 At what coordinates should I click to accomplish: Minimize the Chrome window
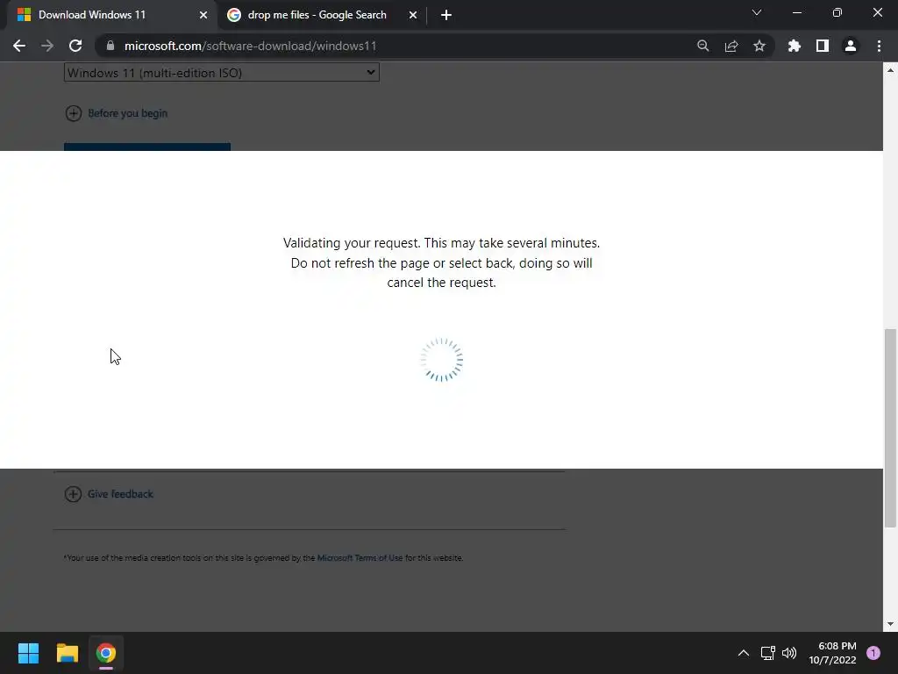pyautogui.click(x=796, y=12)
